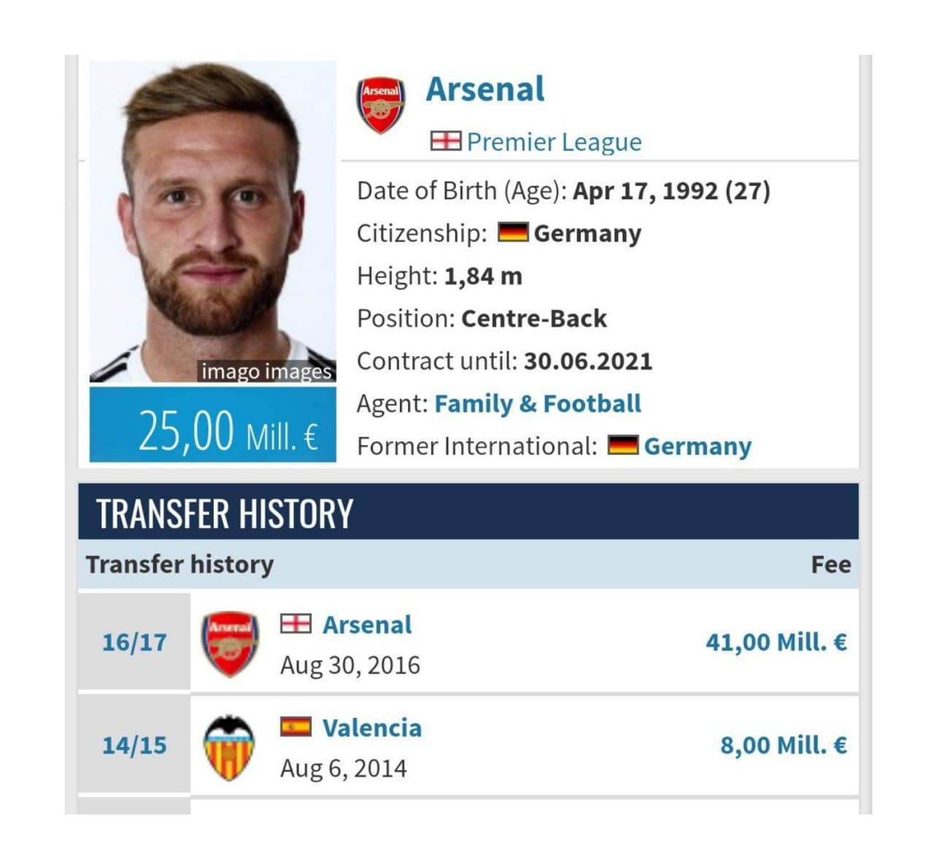The height and width of the screenshot is (863, 934).
Task: Click the German flag beside Former International
Action: click(x=622, y=445)
